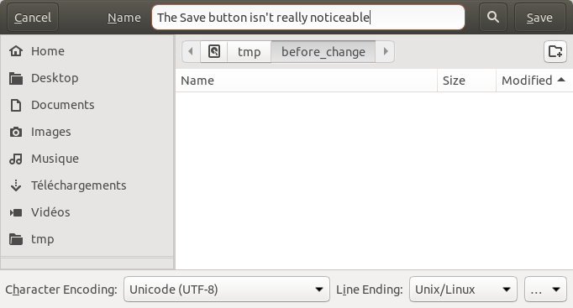Open the Character Encoding dropdown
Viewport: 573px width, 308px height.
pyautogui.click(x=227, y=290)
